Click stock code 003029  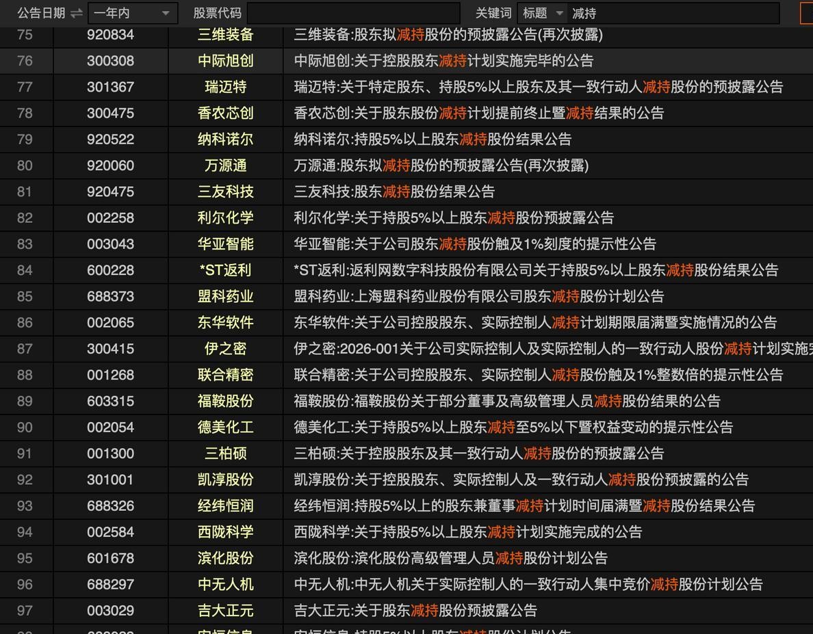point(110,610)
